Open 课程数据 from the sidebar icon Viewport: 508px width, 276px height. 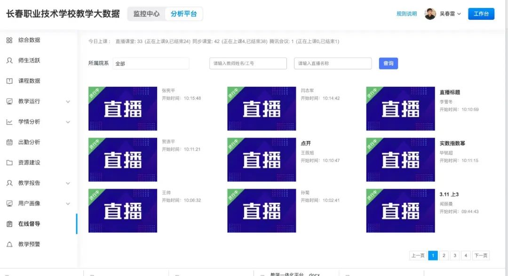pos(9,81)
